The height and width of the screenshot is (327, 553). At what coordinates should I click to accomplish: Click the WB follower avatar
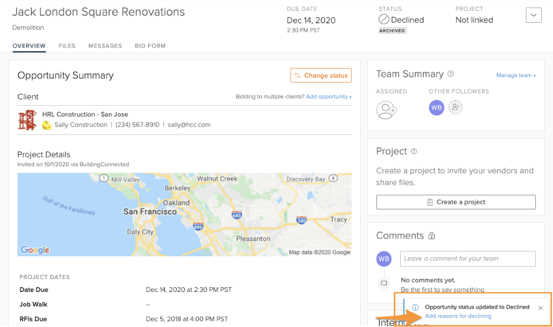(436, 107)
